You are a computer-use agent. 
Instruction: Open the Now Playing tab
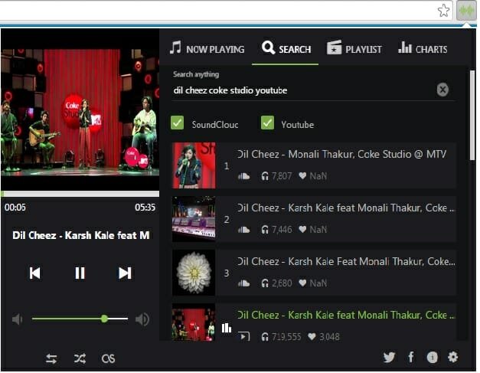click(x=207, y=48)
